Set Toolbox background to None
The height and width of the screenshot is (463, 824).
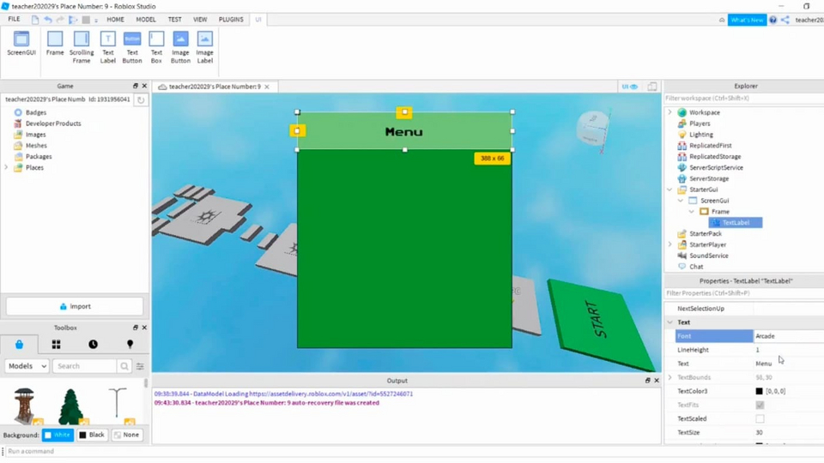click(x=127, y=435)
